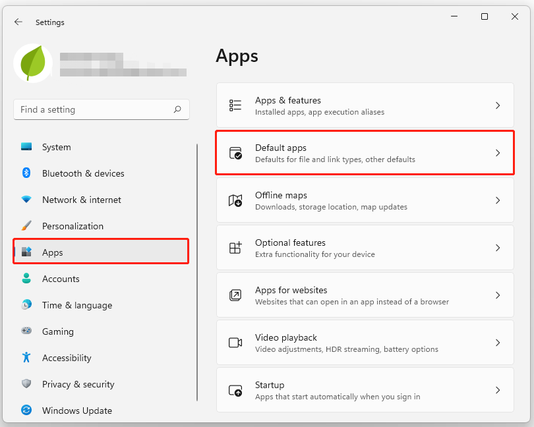Viewport: 534px width, 427px height.
Task: Click the Bluetooth icon in the sidebar
Action: [26, 173]
